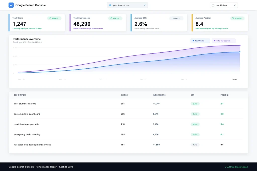Click the Today label on chart axis

click(235, 79)
